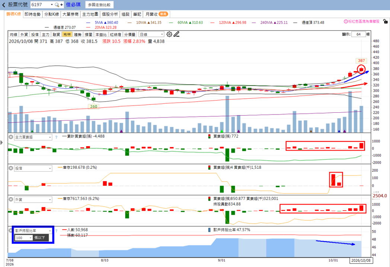The image size is (390, 267).
Task: Open help question mark beside 主力買賣超
Action: 56,137
